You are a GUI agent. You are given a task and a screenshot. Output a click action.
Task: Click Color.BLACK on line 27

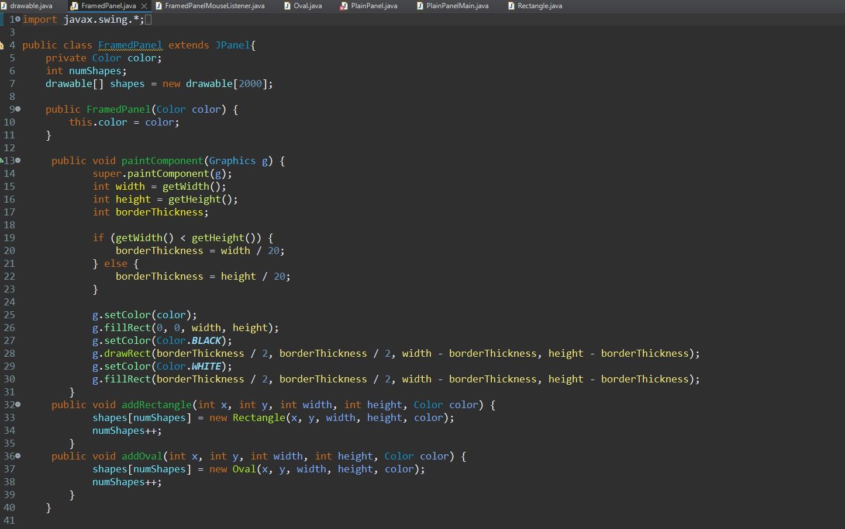tap(188, 340)
